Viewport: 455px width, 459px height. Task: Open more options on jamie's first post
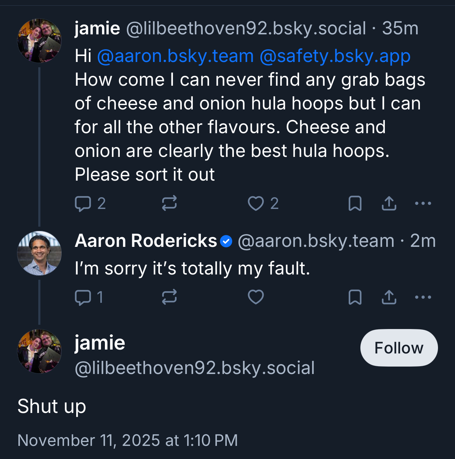pyautogui.click(x=423, y=204)
